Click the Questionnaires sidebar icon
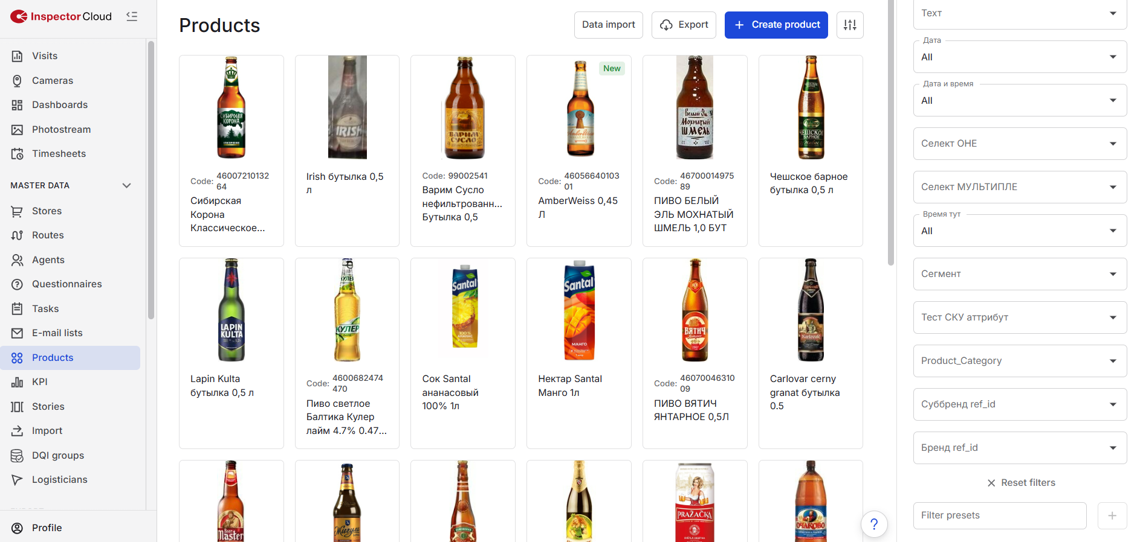Viewport: 1140px width, 542px height. coord(17,284)
